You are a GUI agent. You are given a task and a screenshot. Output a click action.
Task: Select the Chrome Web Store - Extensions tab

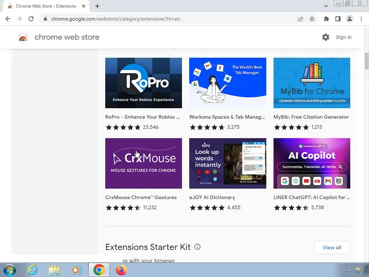46,6
